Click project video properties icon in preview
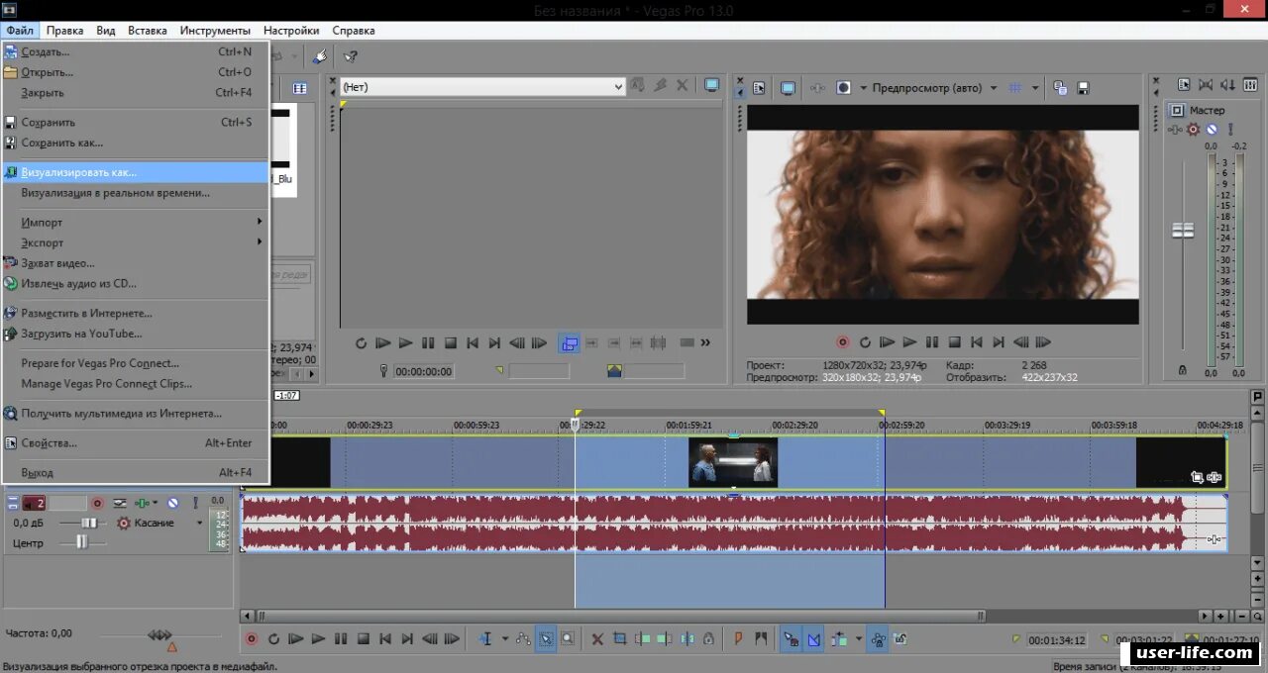1268x673 pixels. [x=759, y=88]
